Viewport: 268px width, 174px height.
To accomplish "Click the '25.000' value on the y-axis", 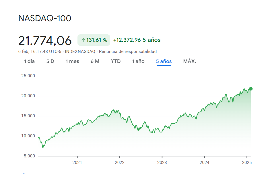I will pos(28,76).
